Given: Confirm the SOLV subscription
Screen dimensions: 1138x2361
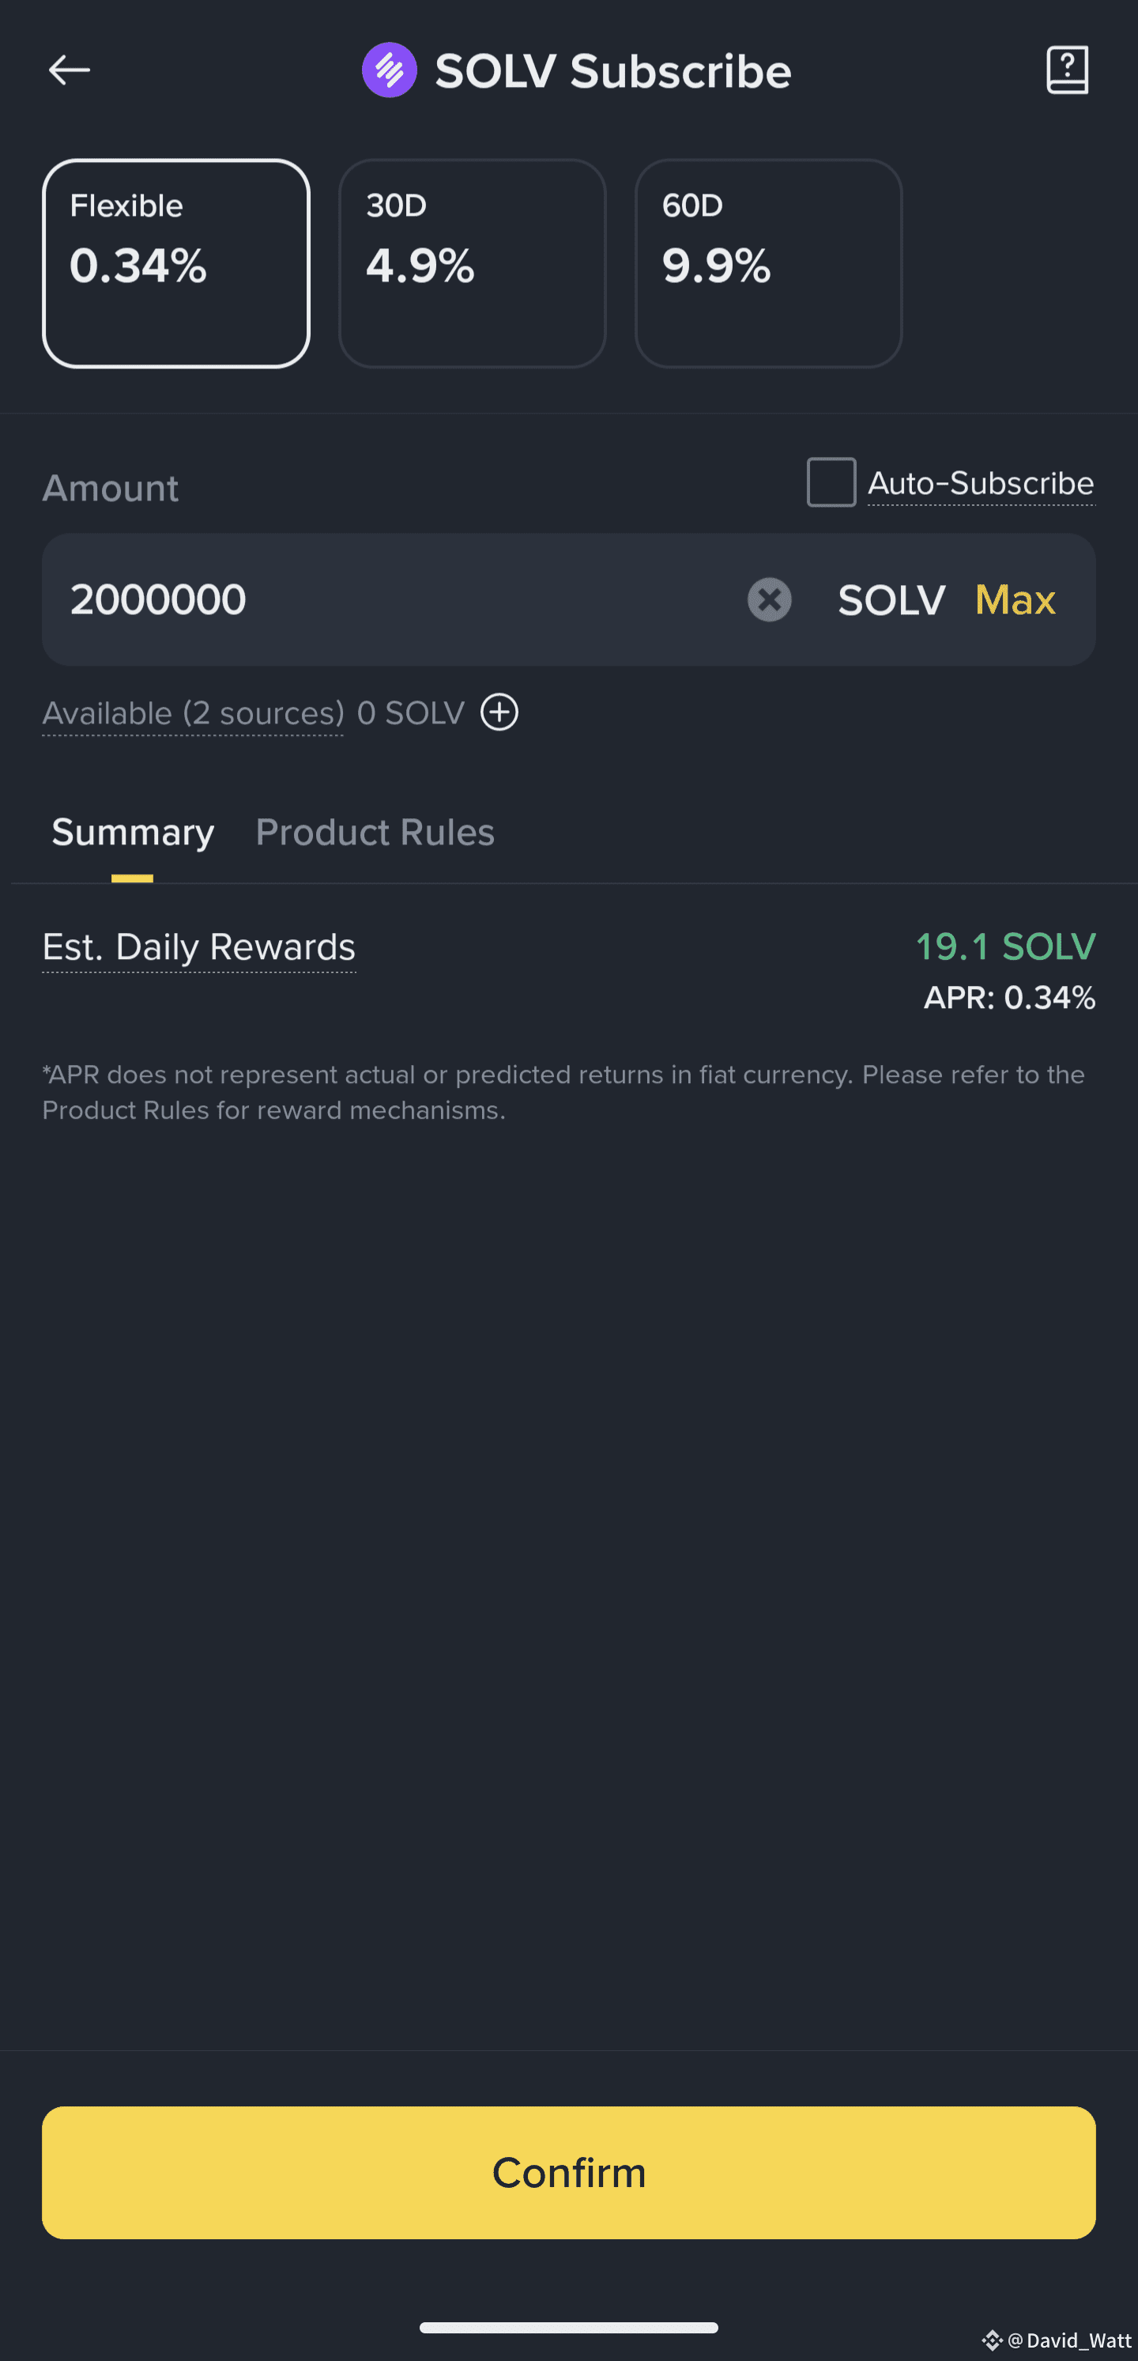Looking at the screenshot, I should click(569, 2172).
